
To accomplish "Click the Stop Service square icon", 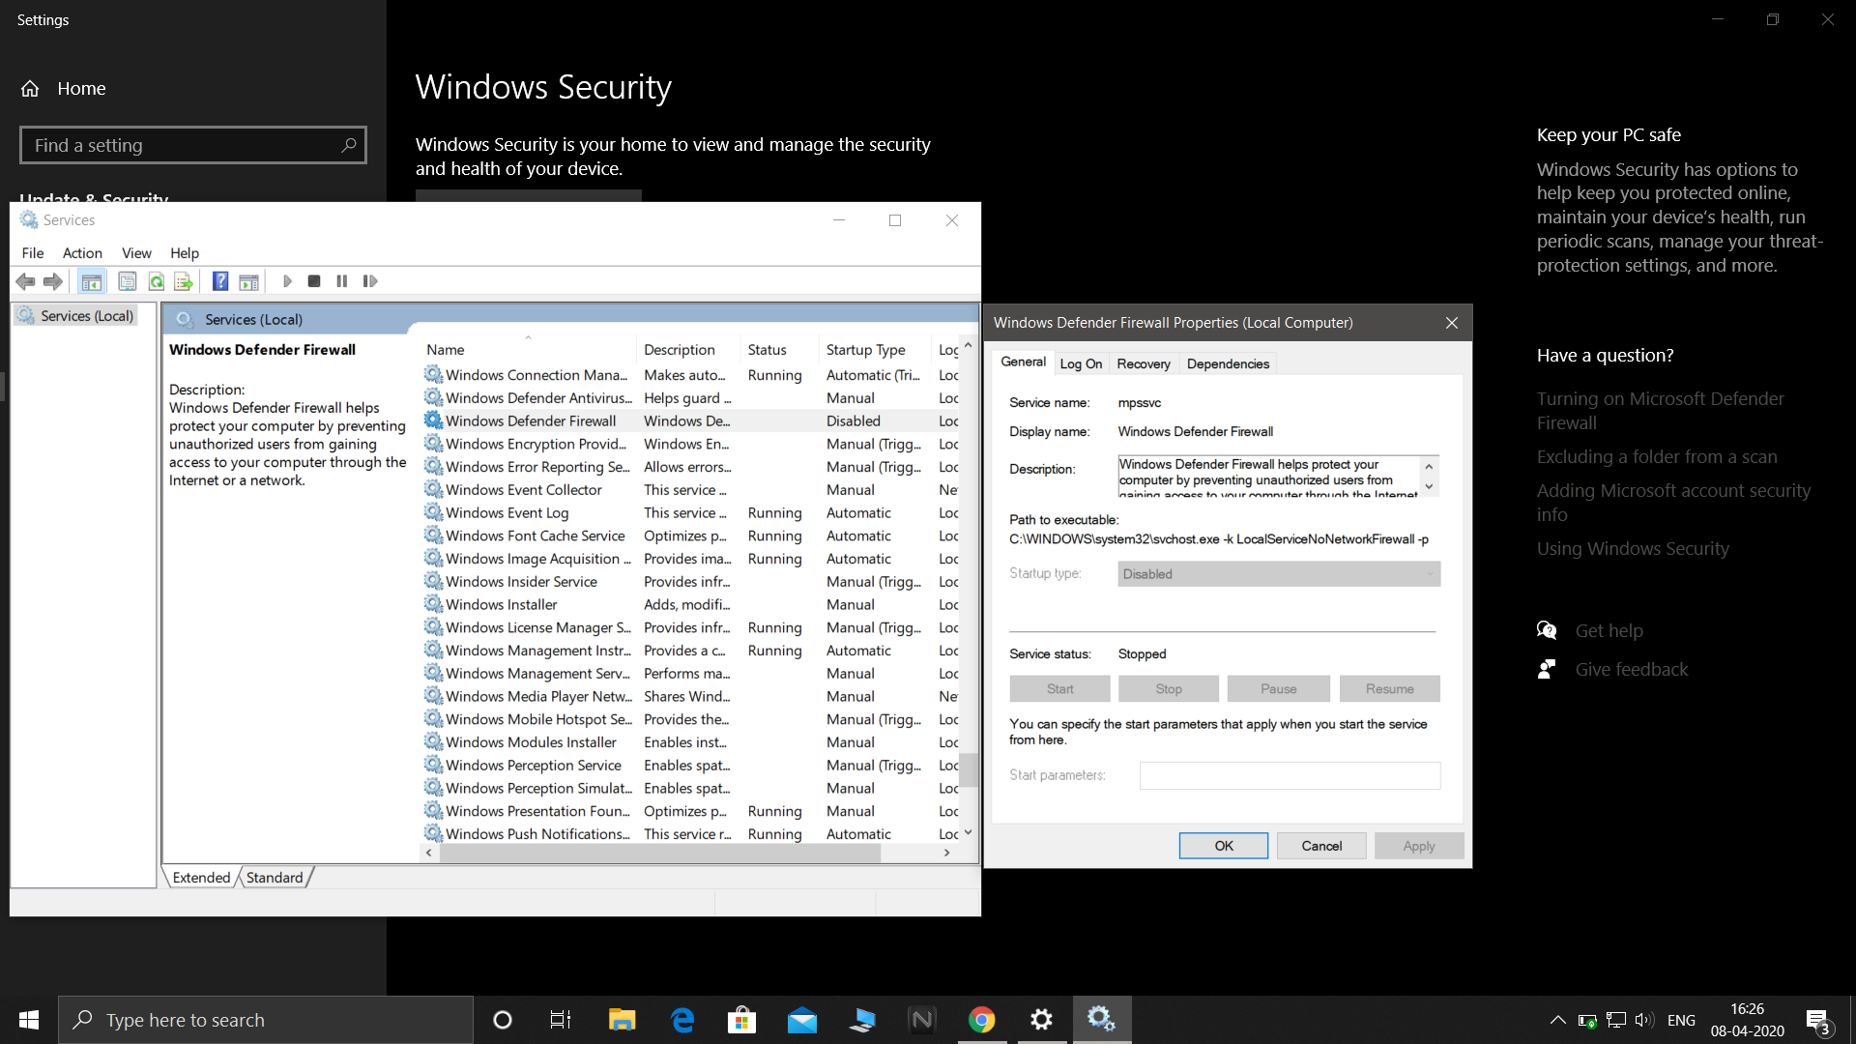I will point(314,281).
